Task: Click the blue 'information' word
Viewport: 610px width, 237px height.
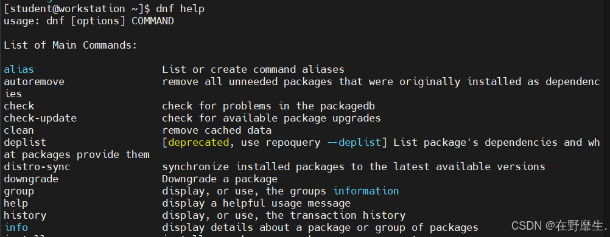Action: click(x=366, y=191)
